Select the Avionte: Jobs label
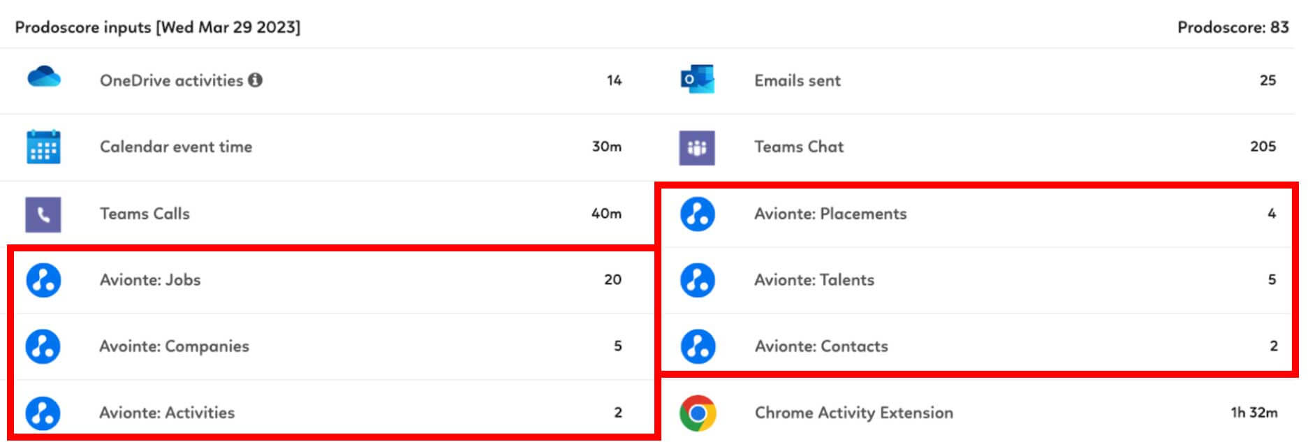The height and width of the screenshot is (442, 1308). click(x=150, y=280)
